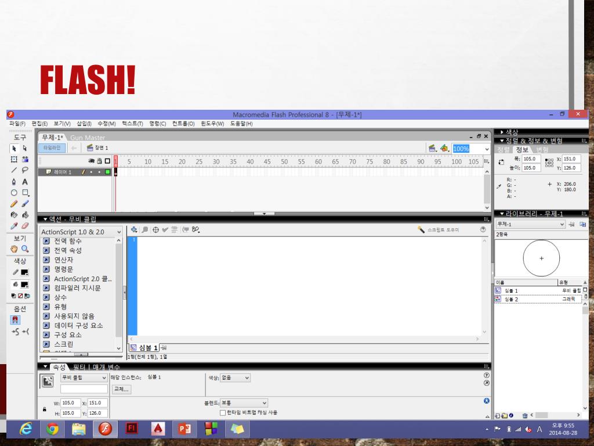Image resolution: width=594 pixels, height=446 pixels.
Task: Select the Text tool
Action: [x=25, y=182]
